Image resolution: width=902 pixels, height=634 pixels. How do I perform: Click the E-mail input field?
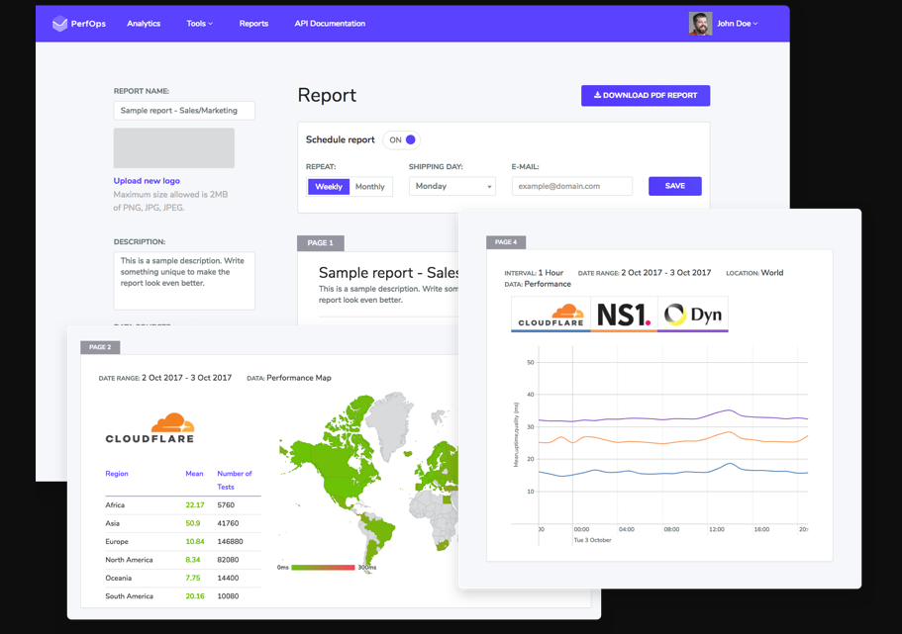tap(572, 186)
